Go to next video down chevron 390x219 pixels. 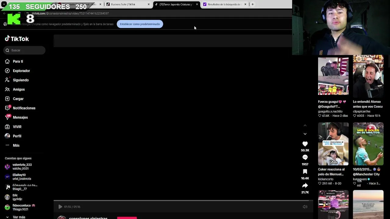305,134
